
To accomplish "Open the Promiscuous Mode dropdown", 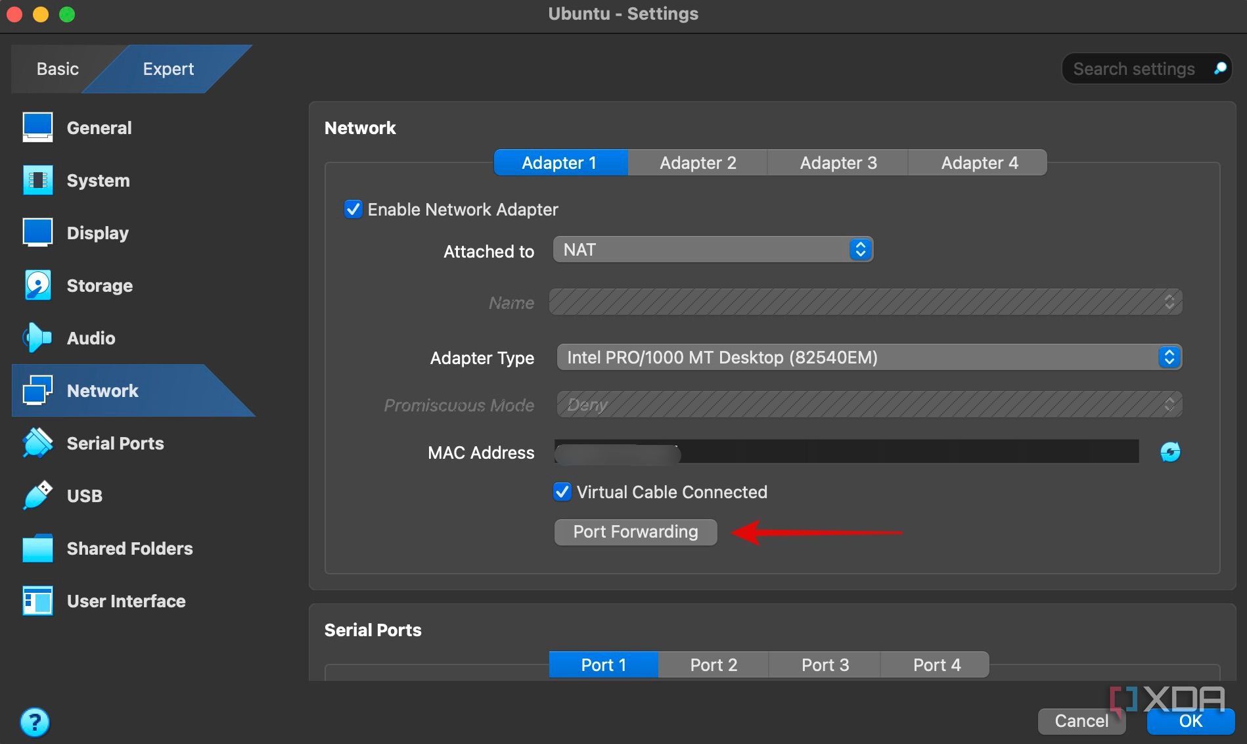I will click(869, 405).
